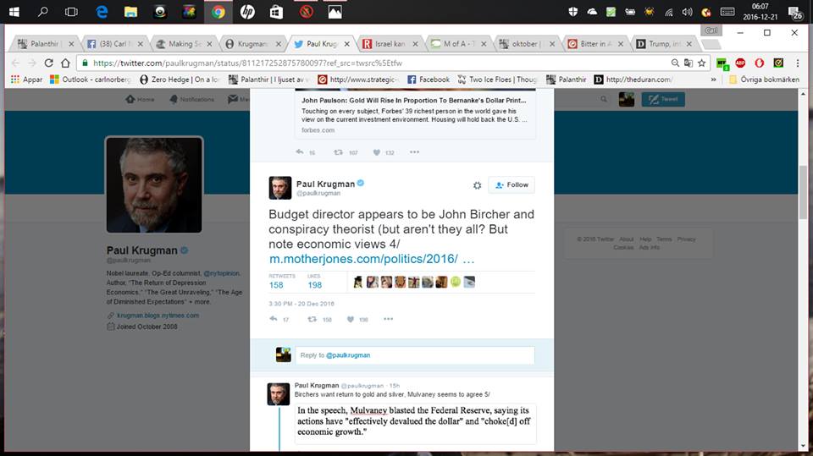
Task: Click Paul Krugman's large profile photo
Action: 153,184
